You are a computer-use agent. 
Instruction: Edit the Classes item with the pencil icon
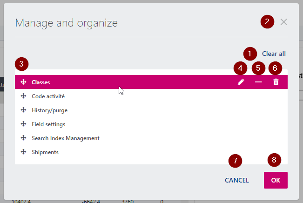coord(241,82)
